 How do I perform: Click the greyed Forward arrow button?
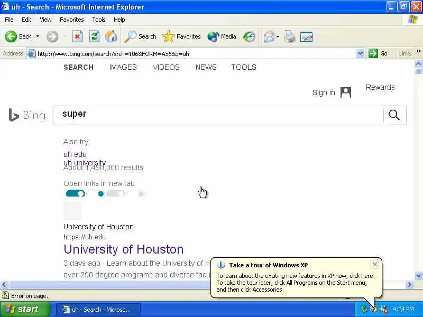[x=52, y=36]
